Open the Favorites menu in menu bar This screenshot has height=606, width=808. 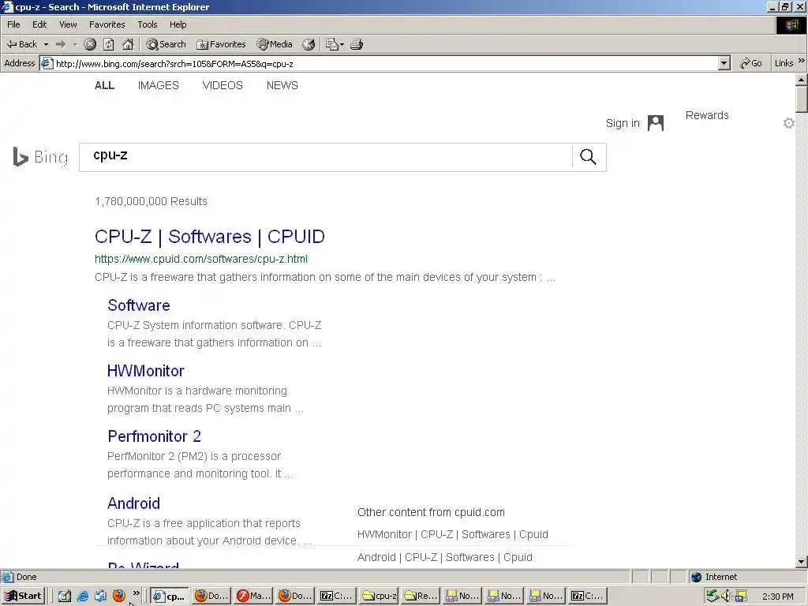(x=107, y=24)
